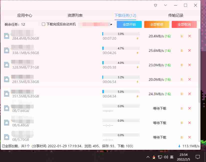Click the 3.0% progress bar
The image size is (206, 162).
121,34
